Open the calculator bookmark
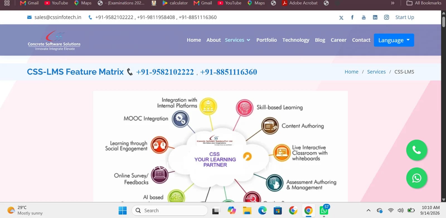Viewport: 446px width, 218px height. (x=175, y=3)
